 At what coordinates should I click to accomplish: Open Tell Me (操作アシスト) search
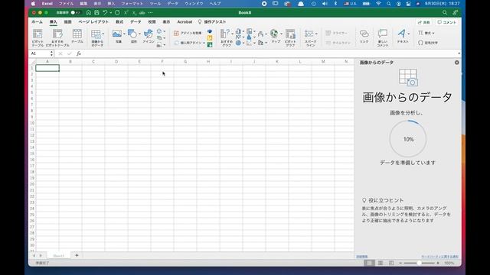pyautogui.click(x=212, y=22)
